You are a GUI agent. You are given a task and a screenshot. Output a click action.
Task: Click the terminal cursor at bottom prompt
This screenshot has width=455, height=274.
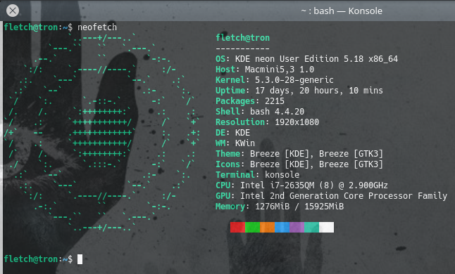(80, 259)
